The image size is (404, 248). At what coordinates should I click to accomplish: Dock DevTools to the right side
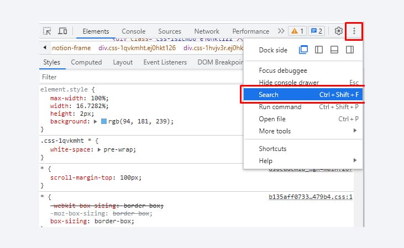[350, 50]
